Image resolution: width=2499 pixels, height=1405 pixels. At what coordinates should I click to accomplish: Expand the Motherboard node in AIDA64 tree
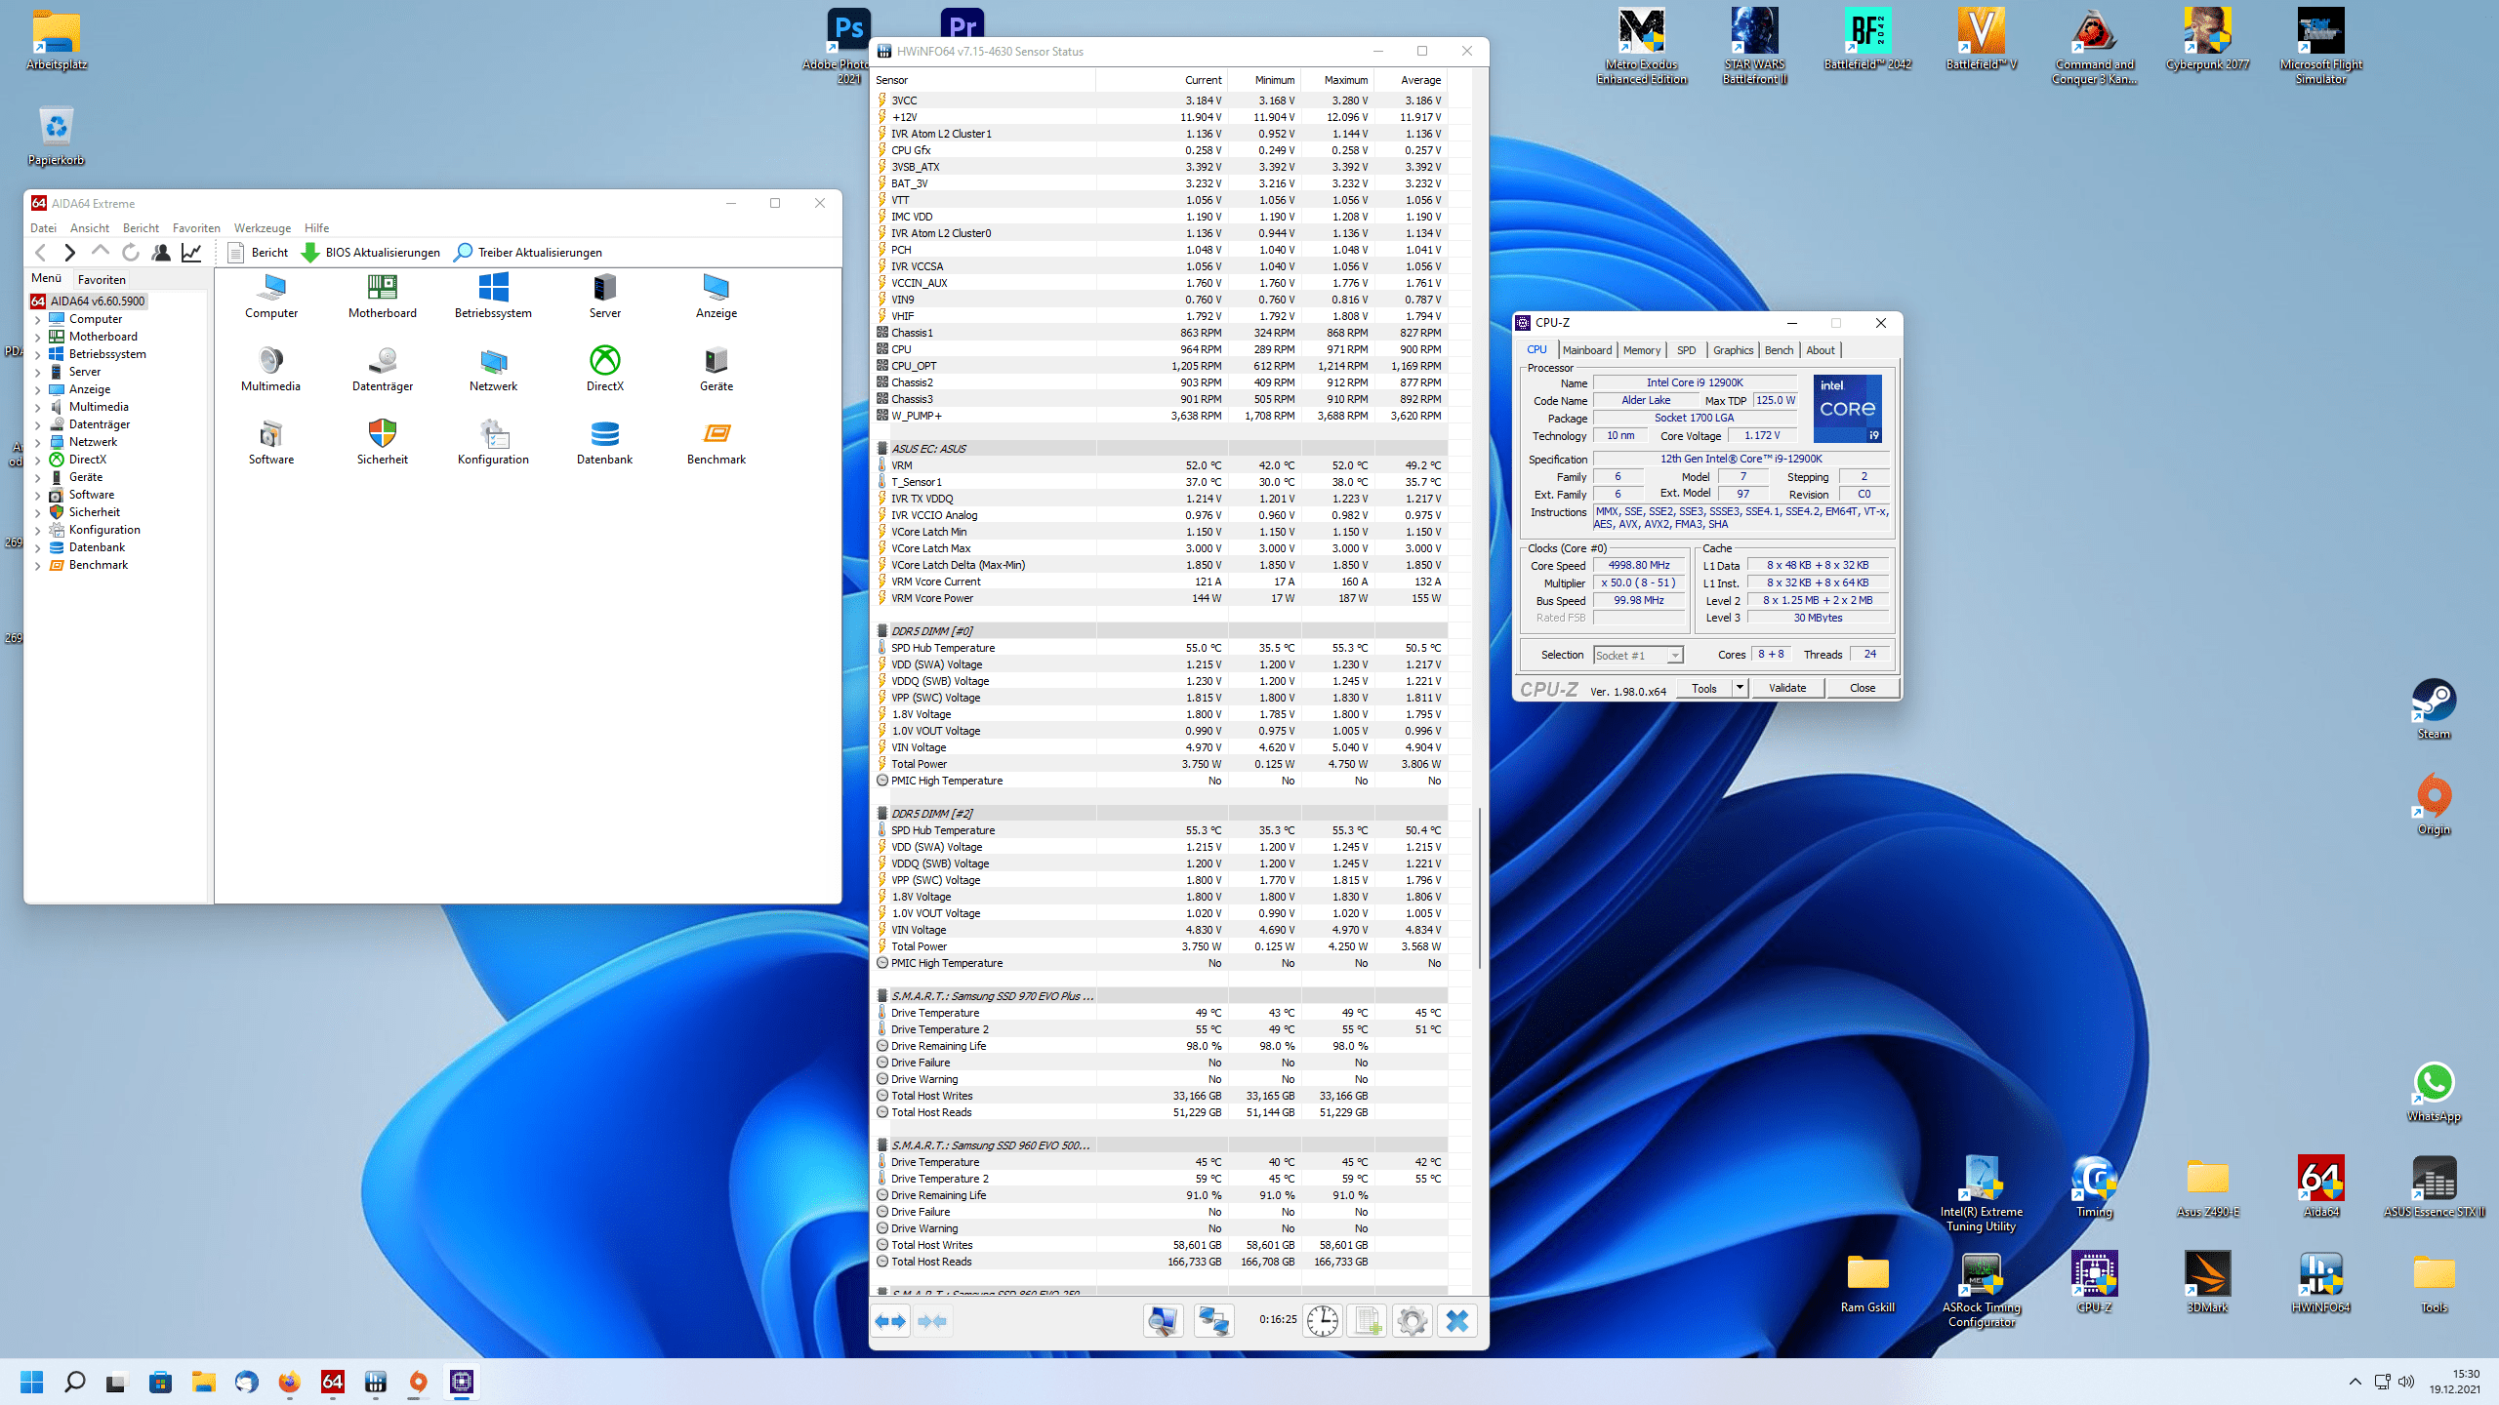click(38, 337)
